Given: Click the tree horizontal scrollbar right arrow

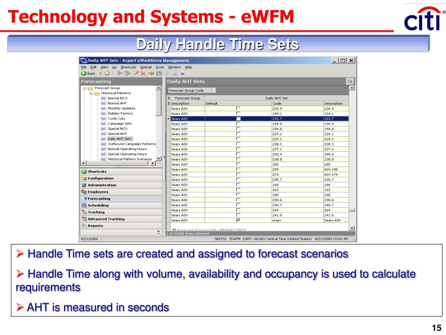Looking at the screenshot, I should point(153,163).
